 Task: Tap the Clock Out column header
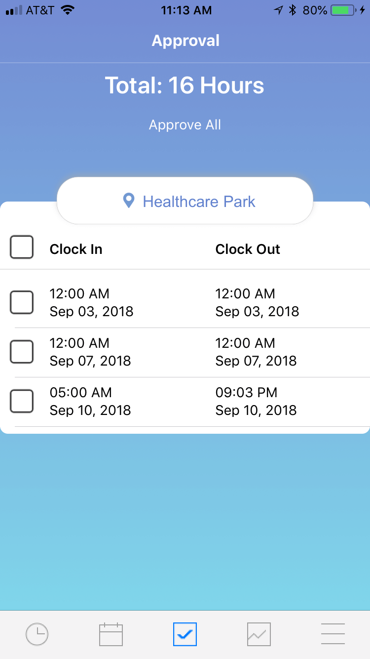[248, 249]
